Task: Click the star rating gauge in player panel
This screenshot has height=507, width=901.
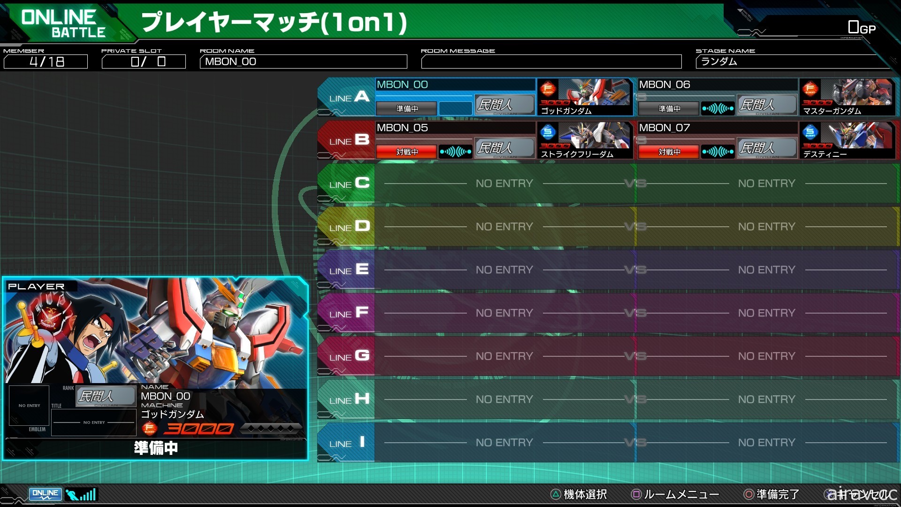Action: tap(271, 428)
